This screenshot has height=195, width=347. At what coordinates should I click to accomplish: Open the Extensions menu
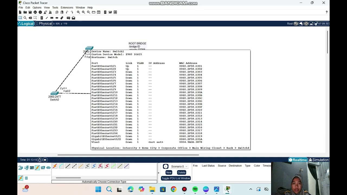click(x=67, y=8)
